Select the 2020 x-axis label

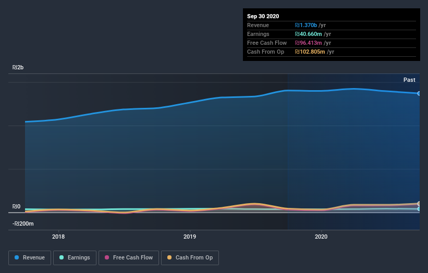(x=321, y=237)
